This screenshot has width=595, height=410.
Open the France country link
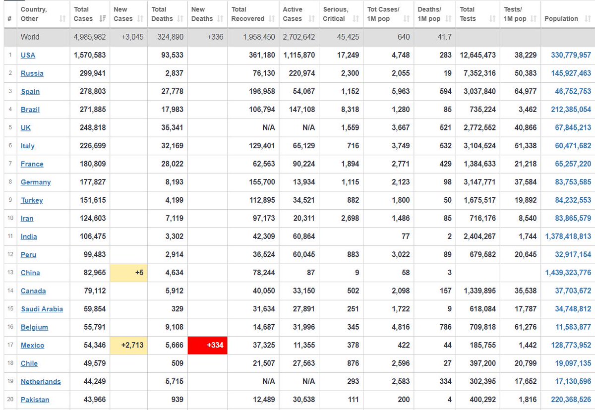[x=32, y=164]
